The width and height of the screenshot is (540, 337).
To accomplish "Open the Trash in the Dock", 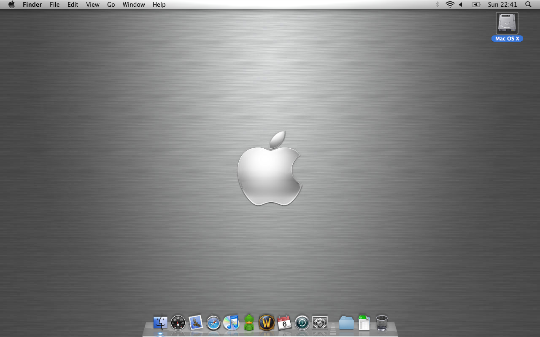I will (x=381, y=323).
